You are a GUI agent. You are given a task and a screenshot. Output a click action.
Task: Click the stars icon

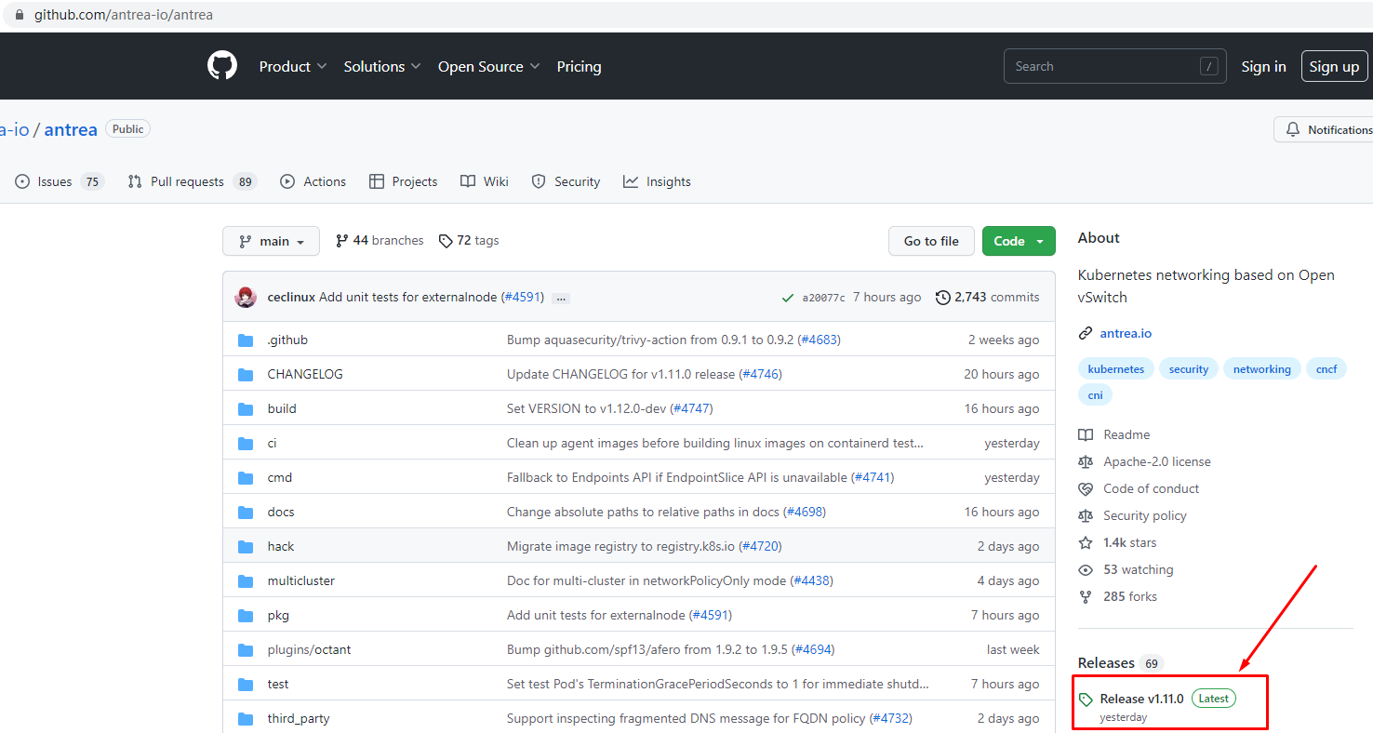[x=1086, y=542]
